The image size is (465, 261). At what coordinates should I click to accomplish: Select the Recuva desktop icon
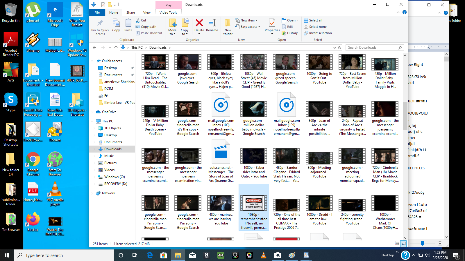[55, 132]
